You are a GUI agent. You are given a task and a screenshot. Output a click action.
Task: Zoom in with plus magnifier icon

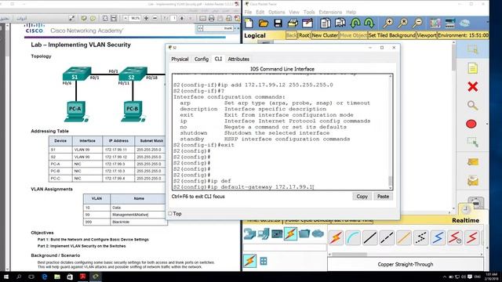click(388, 23)
